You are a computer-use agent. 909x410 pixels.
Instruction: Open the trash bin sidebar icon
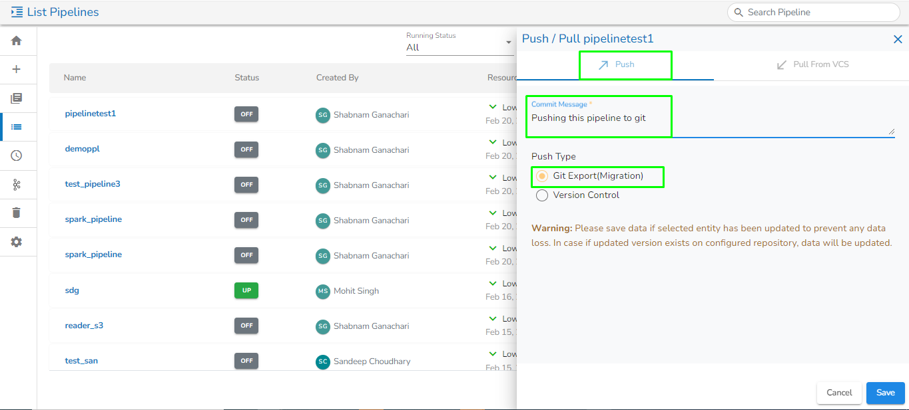pos(17,213)
